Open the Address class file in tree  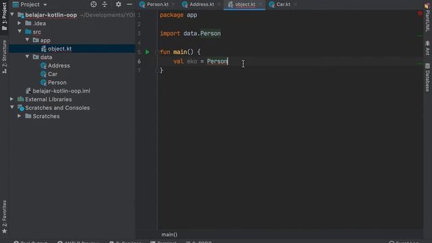click(59, 65)
